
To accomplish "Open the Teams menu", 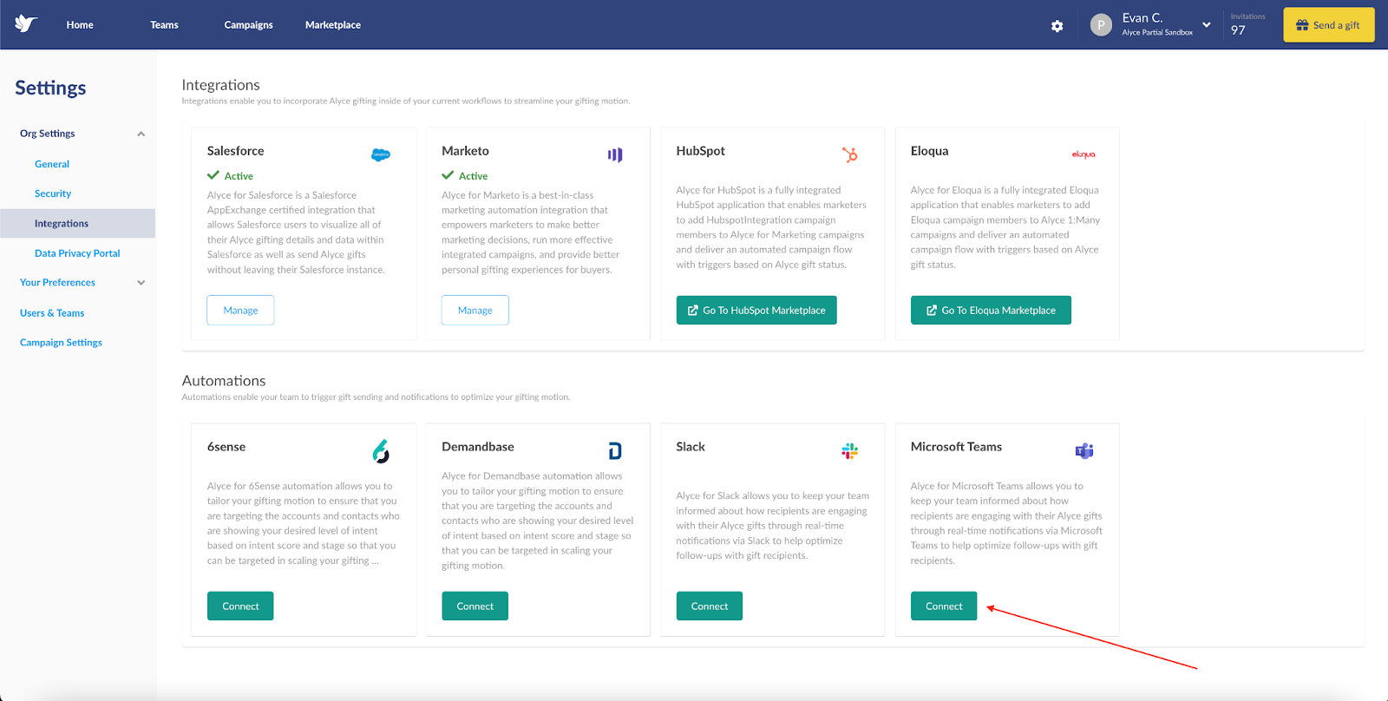I will click(164, 25).
